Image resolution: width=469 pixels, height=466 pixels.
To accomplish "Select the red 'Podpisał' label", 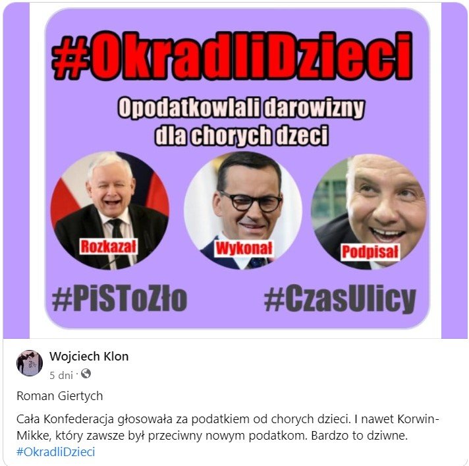I will tap(370, 252).
